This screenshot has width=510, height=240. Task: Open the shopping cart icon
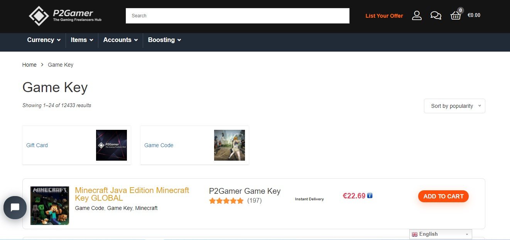click(x=456, y=16)
